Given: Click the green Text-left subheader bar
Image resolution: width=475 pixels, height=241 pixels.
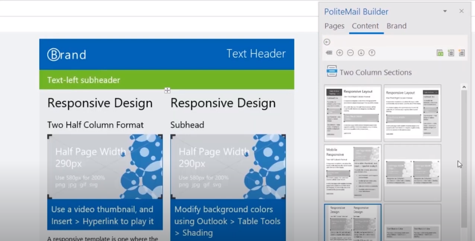Looking at the screenshot, I should (167, 80).
